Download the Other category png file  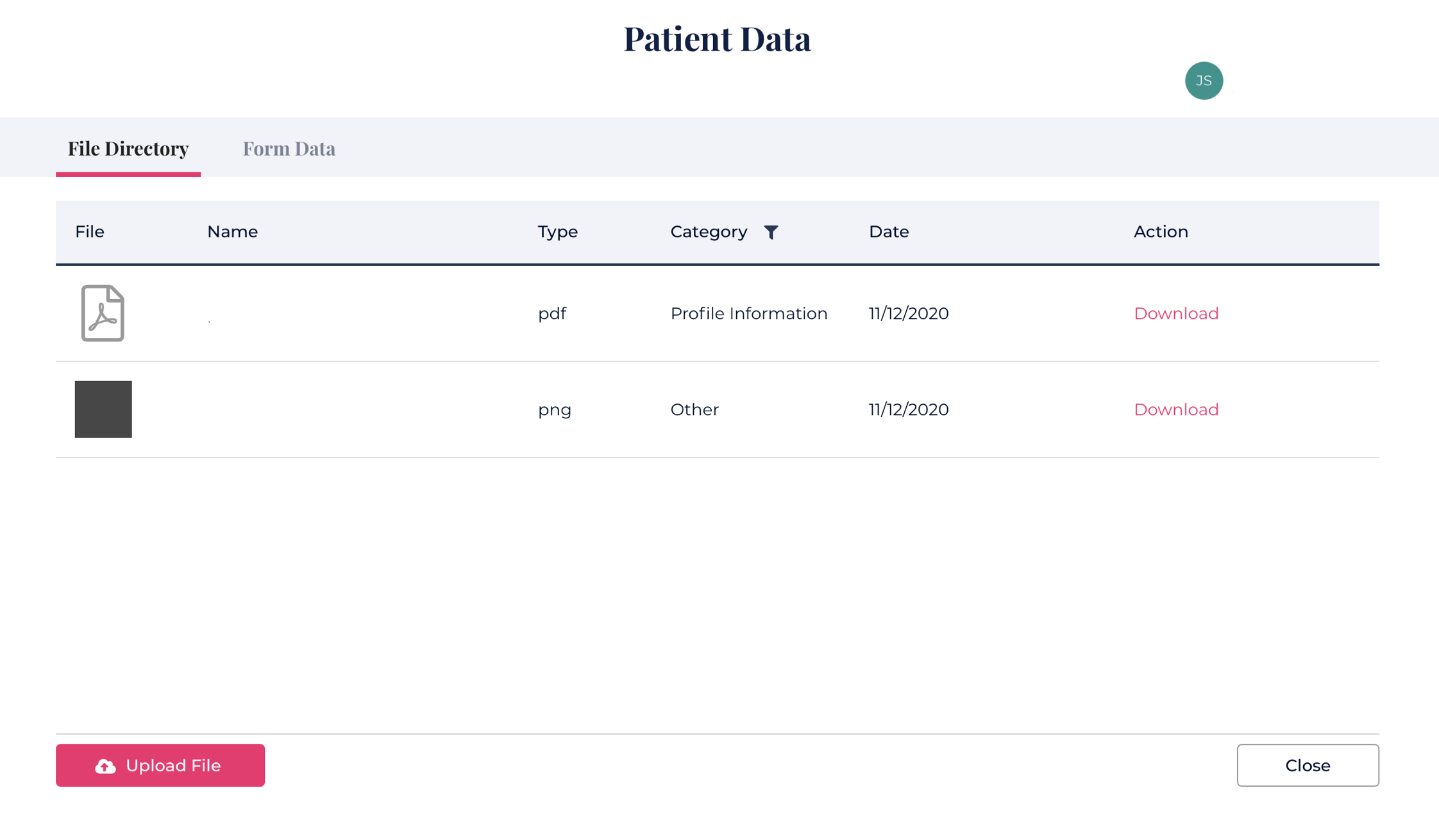(x=1175, y=409)
